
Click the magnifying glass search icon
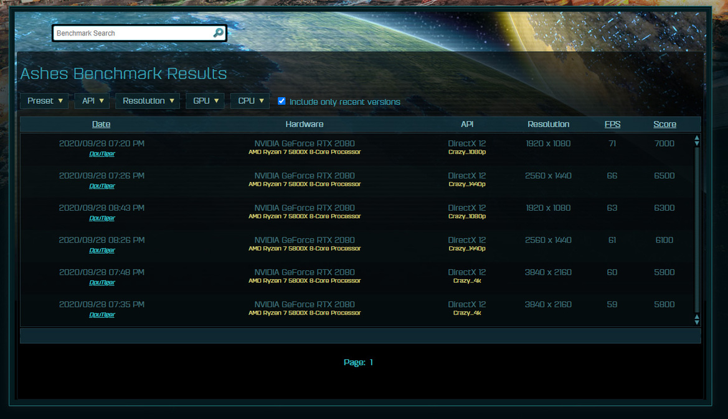pyautogui.click(x=218, y=33)
